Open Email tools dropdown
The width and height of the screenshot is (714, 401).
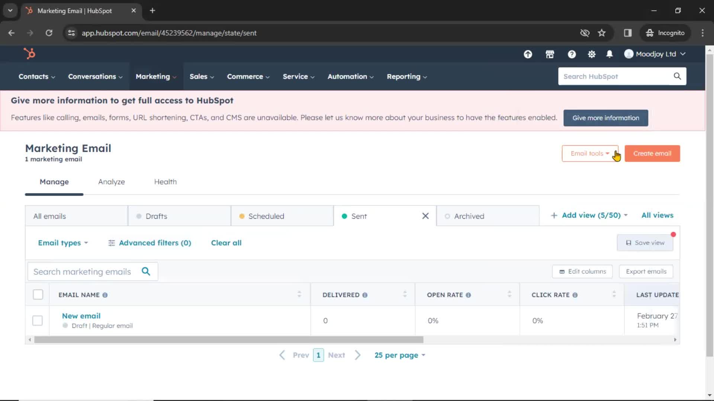pyautogui.click(x=590, y=153)
